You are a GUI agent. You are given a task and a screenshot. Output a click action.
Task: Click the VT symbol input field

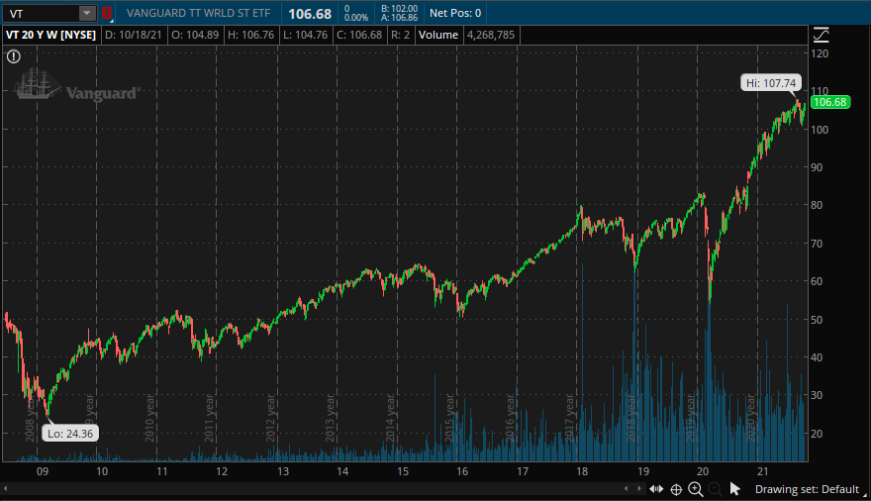click(x=43, y=13)
